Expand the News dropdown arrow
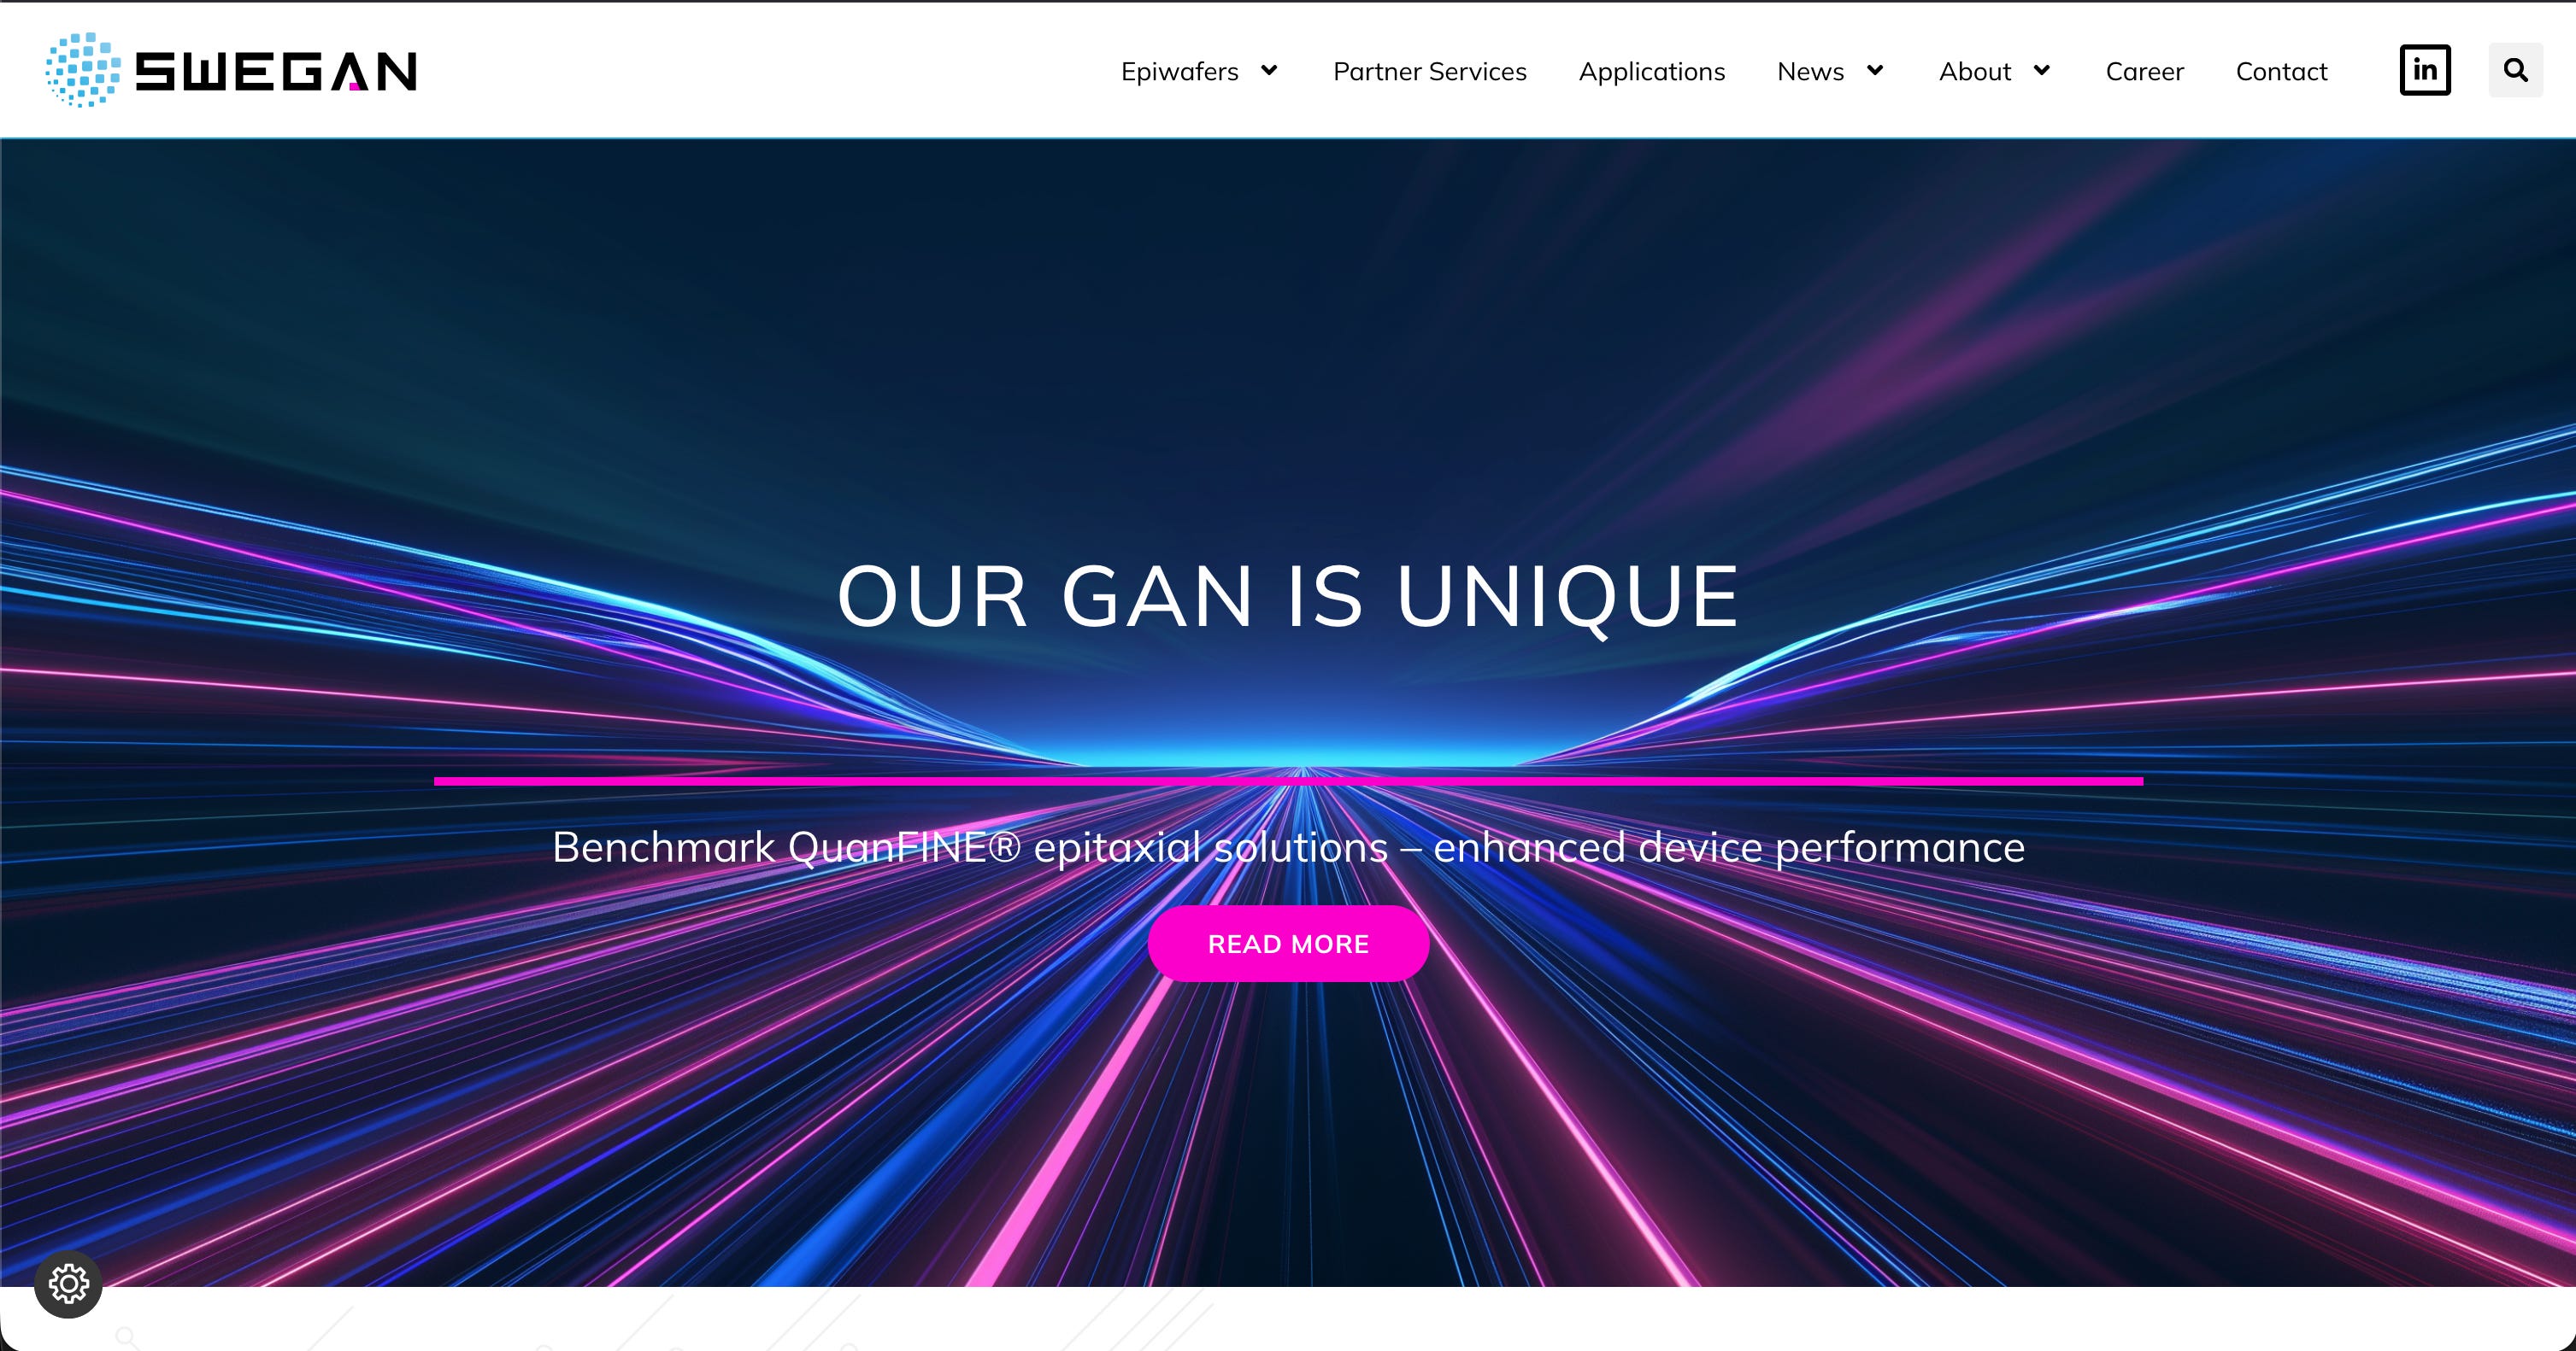This screenshot has width=2576, height=1351. pyautogui.click(x=1875, y=70)
